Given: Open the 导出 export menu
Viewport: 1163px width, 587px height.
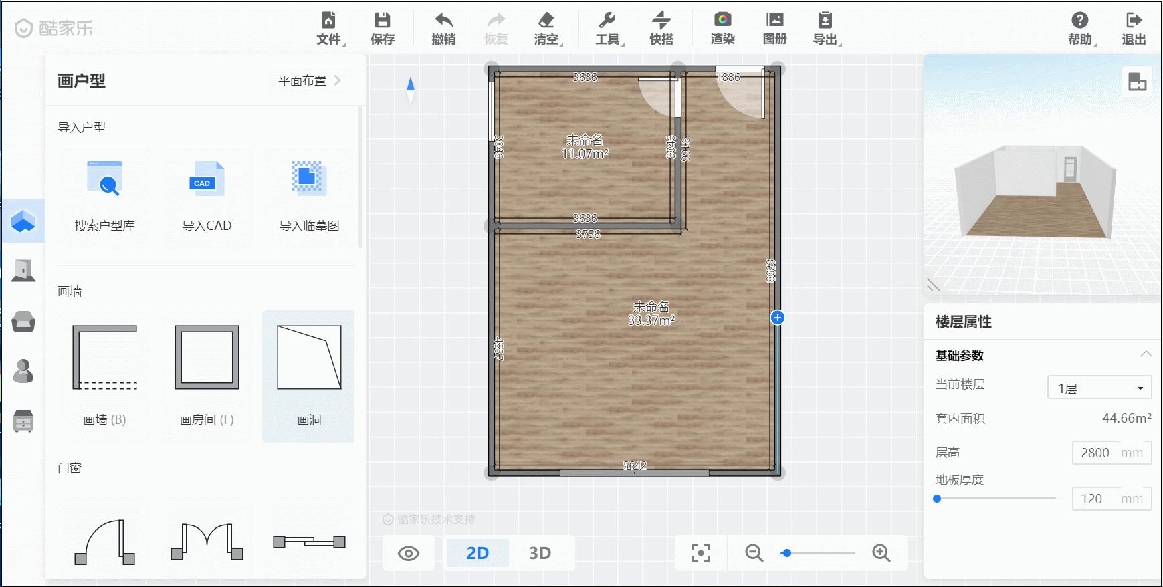Looking at the screenshot, I should pos(826,28).
